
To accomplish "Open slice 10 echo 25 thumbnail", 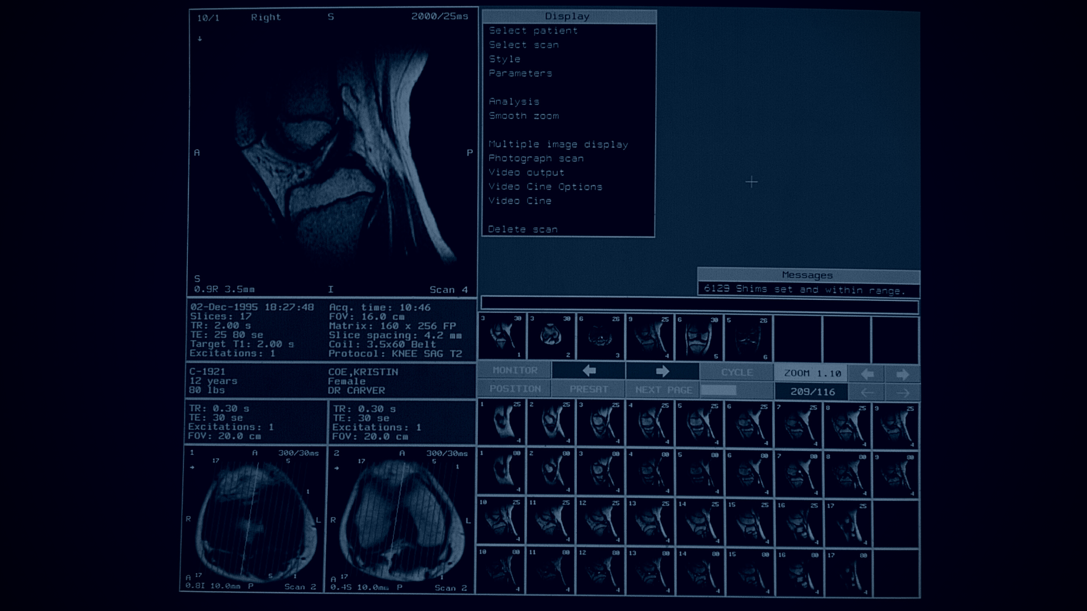I will [x=501, y=521].
